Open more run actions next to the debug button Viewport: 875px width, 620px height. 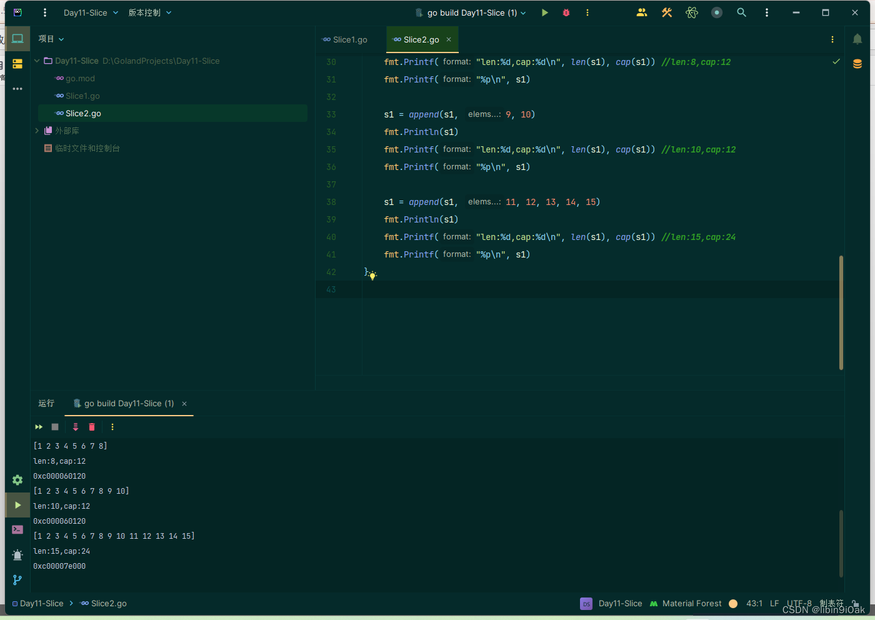[587, 12]
